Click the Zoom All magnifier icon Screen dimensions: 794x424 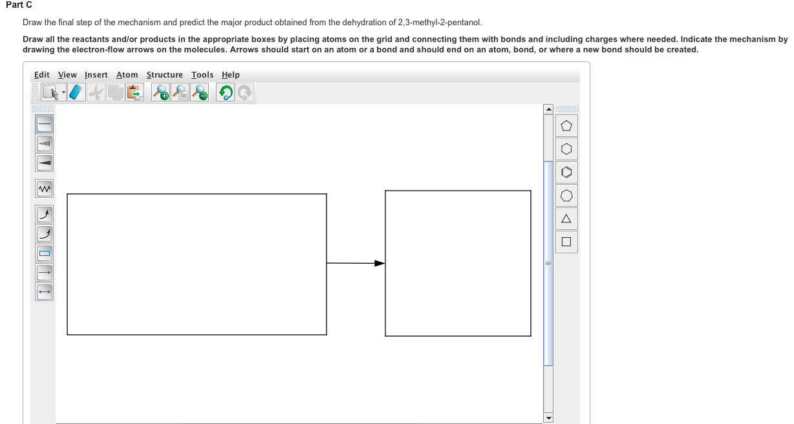[179, 92]
